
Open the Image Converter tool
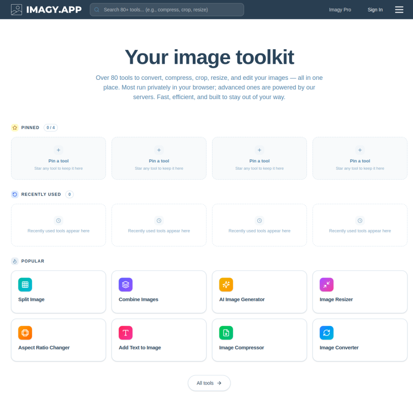click(x=360, y=340)
